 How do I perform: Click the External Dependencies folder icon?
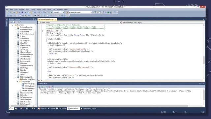[20, 79]
